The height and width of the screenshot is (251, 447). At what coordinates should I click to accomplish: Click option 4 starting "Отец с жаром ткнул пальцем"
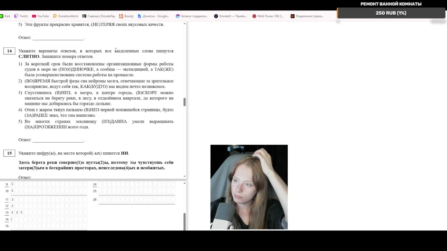96,112
